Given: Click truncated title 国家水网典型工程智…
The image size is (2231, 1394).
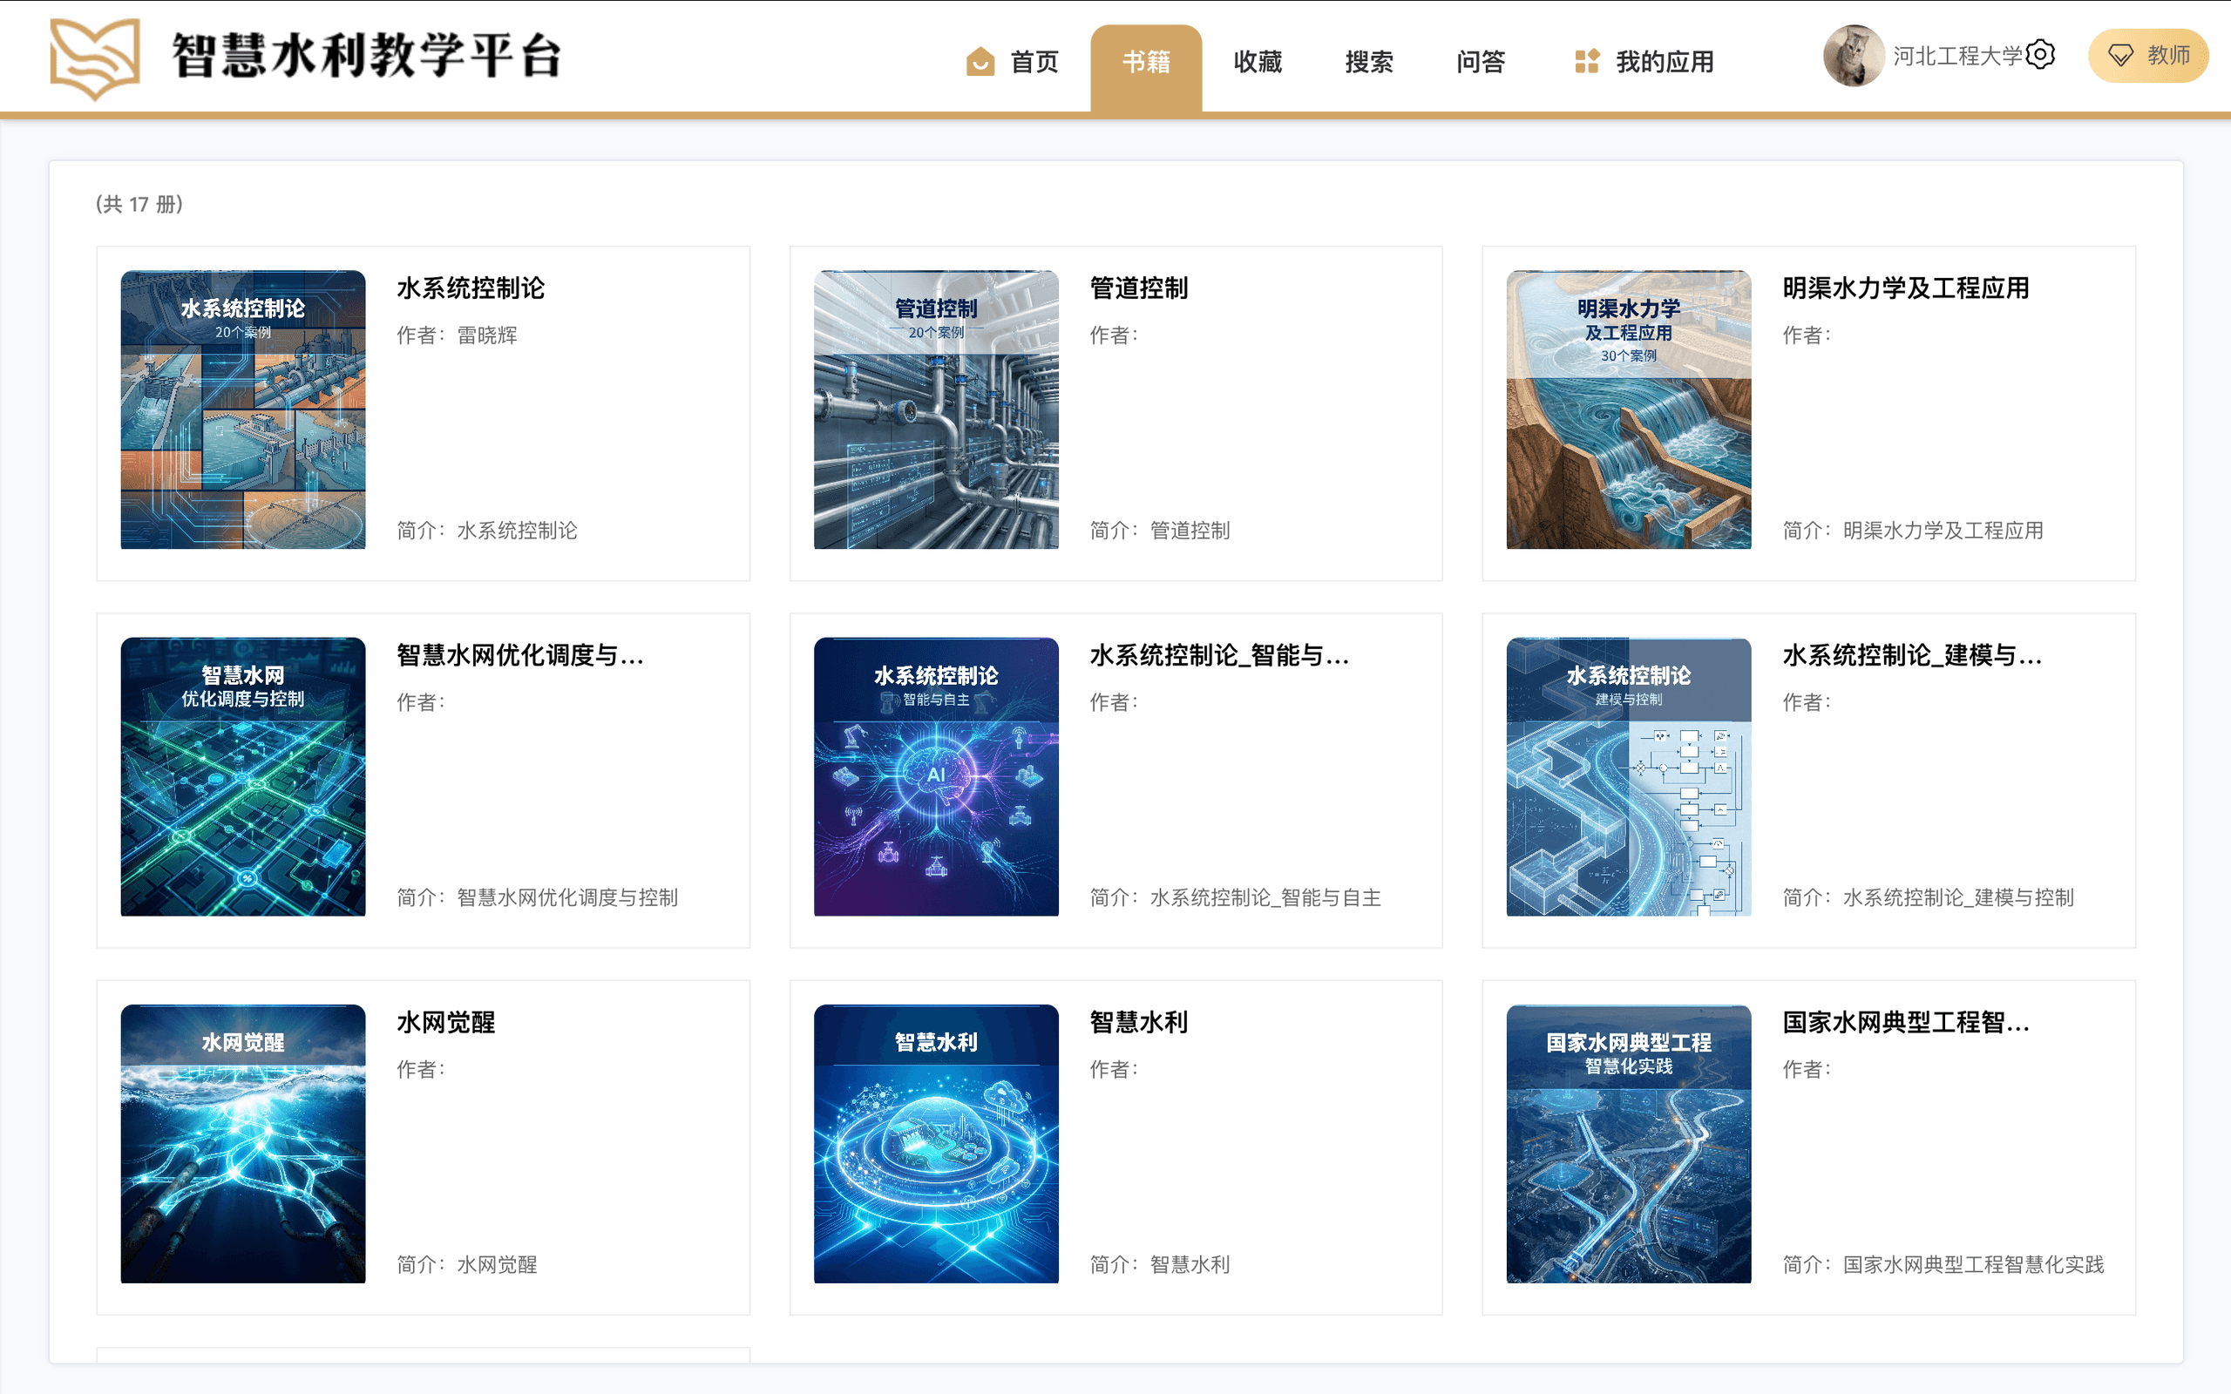Looking at the screenshot, I should point(1906,1021).
